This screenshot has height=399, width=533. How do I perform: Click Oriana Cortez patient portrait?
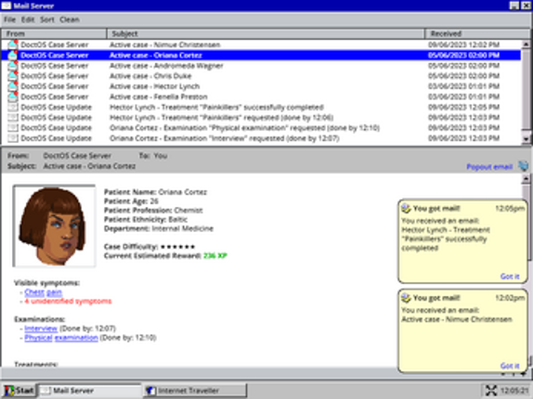point(54,226)
